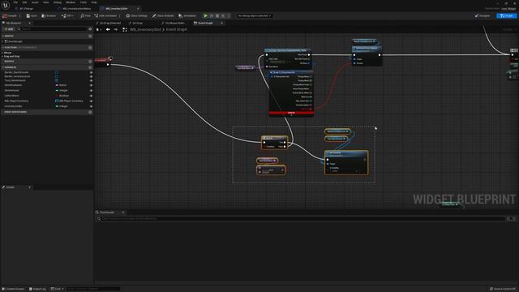Add a new variable with VARIABLES plus icon
This screenshot has height=292, width=519.
pos(90,67)
